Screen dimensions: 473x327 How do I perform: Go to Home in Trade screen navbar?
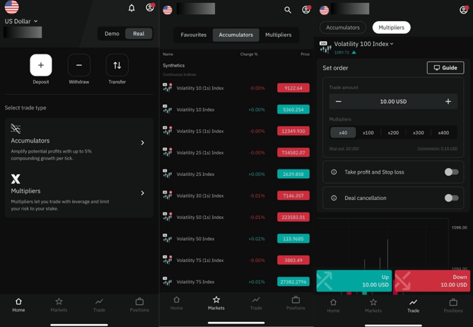pyautogui.click(x=333, y=305)
